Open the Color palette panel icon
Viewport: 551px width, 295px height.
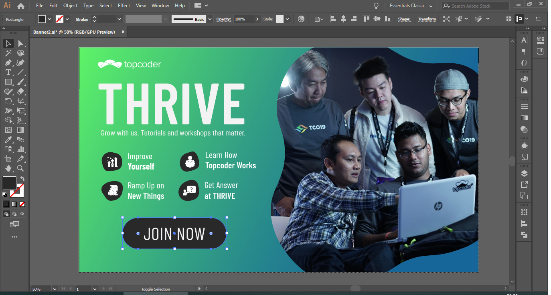tap(524, 79)
